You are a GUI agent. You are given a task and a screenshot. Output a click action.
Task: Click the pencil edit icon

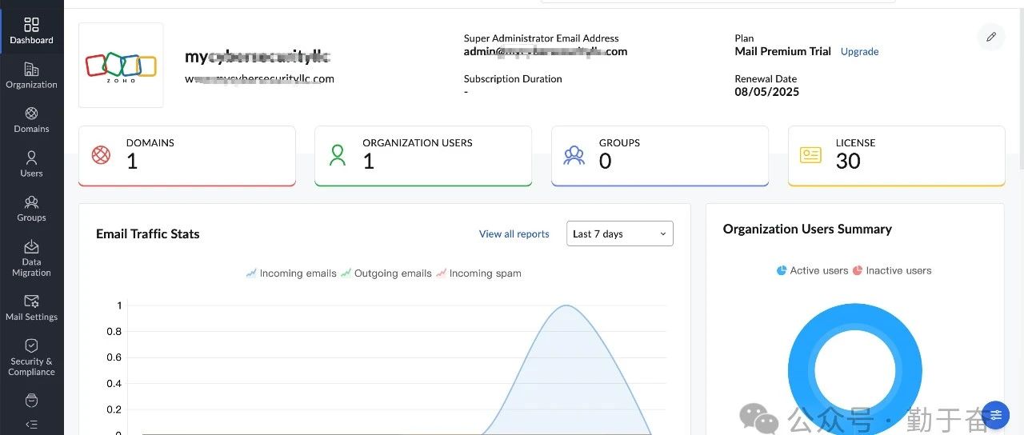tap(991, 37)
